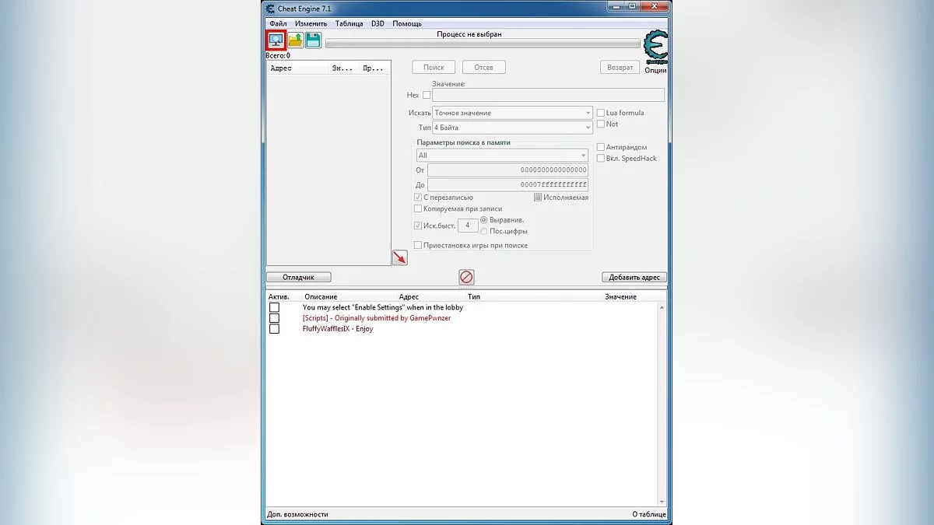This screenshot has height=525, width=934.
Task: Click the open cheat table folder icon
Action: [x=296, y=40]
